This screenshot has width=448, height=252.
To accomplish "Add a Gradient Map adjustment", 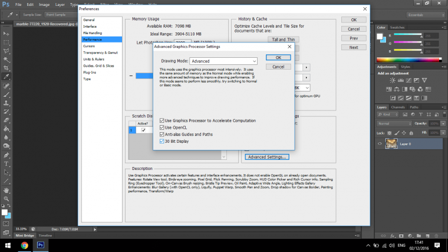I will [x=424, y=98].
